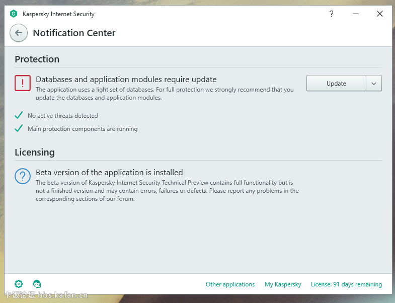
Task: Click 'Databases and application modules require update' heading
Action: tap(126, 80)
